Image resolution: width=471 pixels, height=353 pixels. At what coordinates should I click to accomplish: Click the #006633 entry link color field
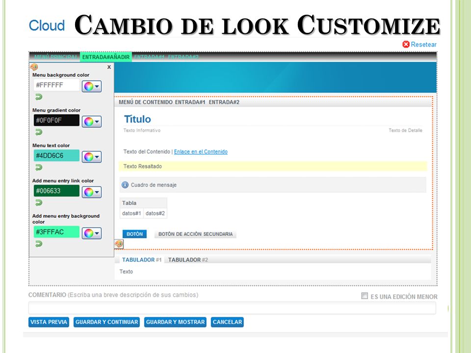click(x=56, y=191)
